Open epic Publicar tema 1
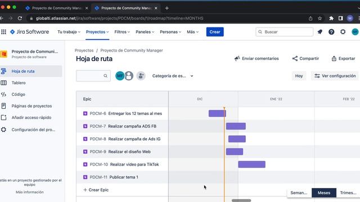 tap(124, 177)
